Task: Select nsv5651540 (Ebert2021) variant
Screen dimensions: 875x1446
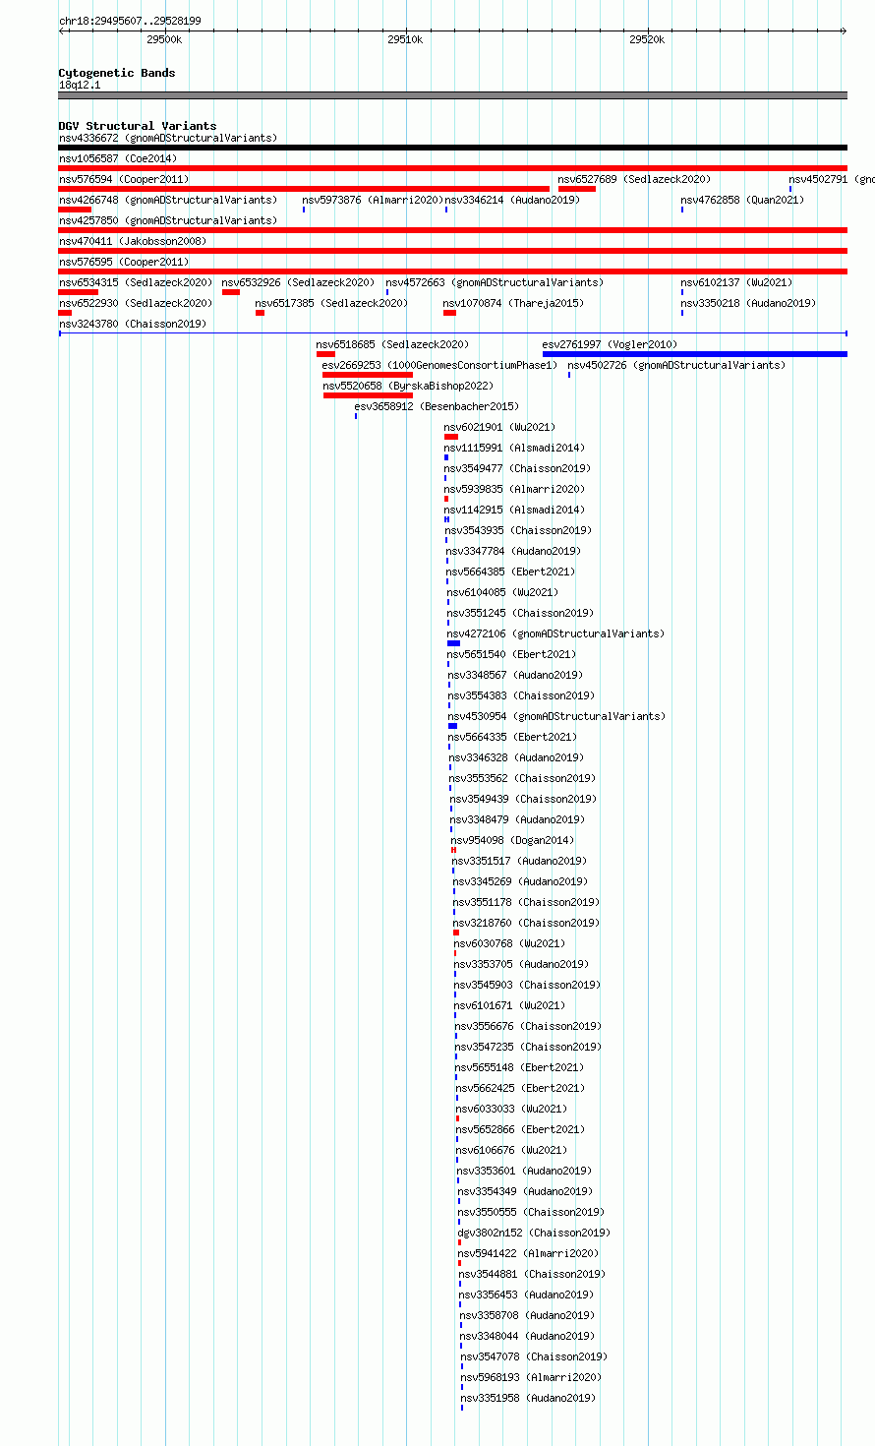Action: pos(511,654)
